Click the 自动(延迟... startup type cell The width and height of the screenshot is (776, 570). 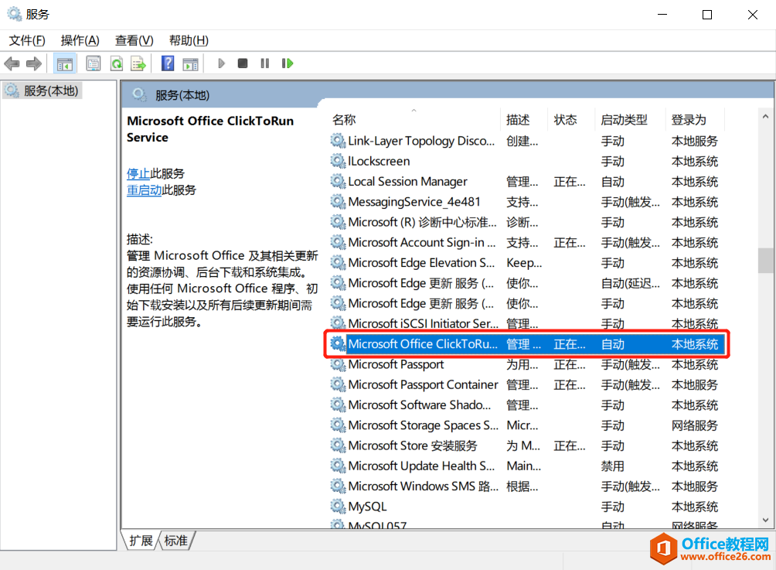pyautogui.click(x=630, y=283)
